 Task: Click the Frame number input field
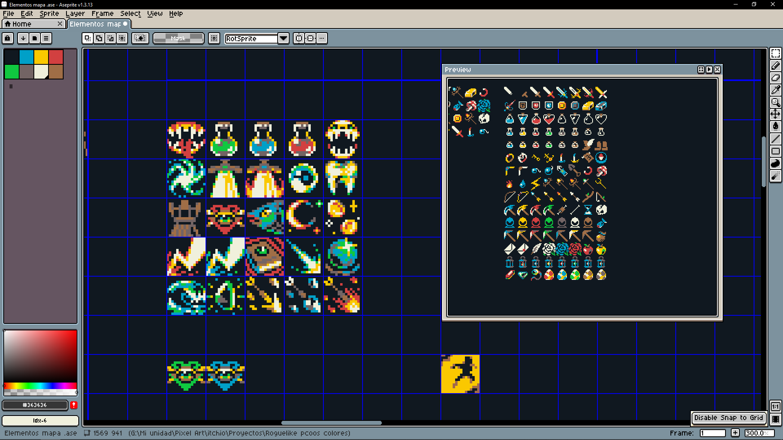(x=712, y=433)
